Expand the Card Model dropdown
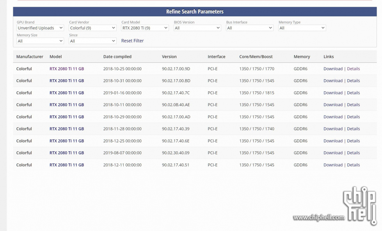This screenshot has height=231, width=382. click(145, 28)
